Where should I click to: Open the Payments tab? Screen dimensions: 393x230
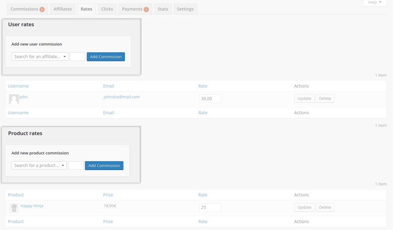click(x=135, y=9)
